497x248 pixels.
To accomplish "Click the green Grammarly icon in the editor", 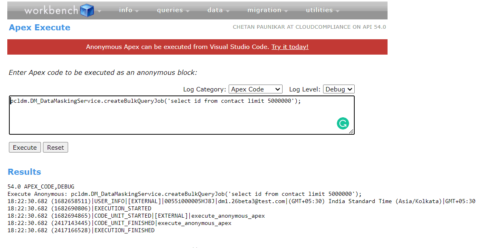I will point(343,123).
